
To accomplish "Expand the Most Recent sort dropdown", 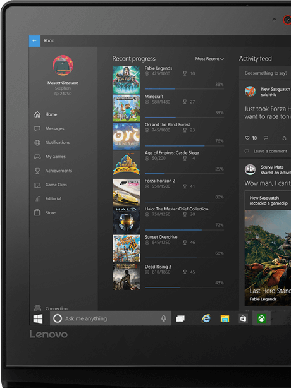I will point(209,59).
